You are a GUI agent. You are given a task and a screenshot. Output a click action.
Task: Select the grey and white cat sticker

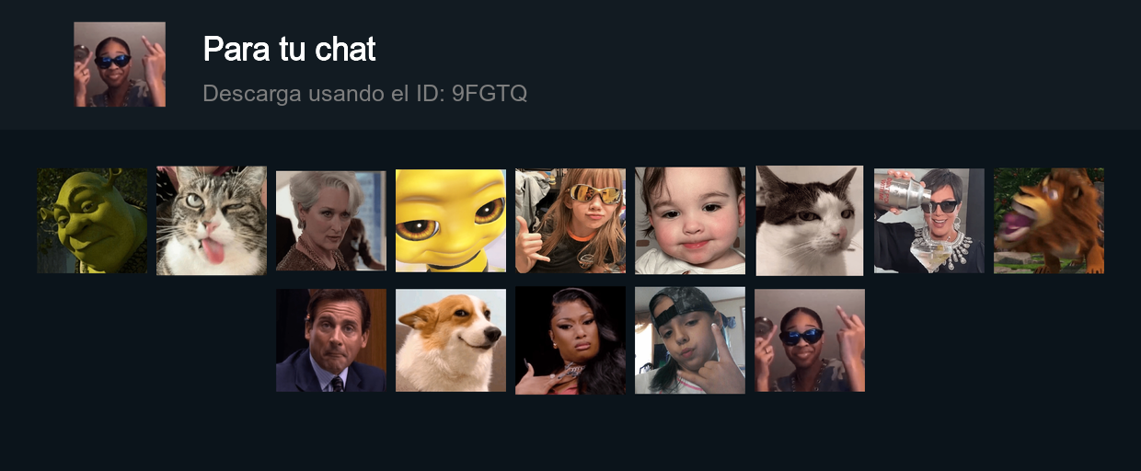[810, 221]
